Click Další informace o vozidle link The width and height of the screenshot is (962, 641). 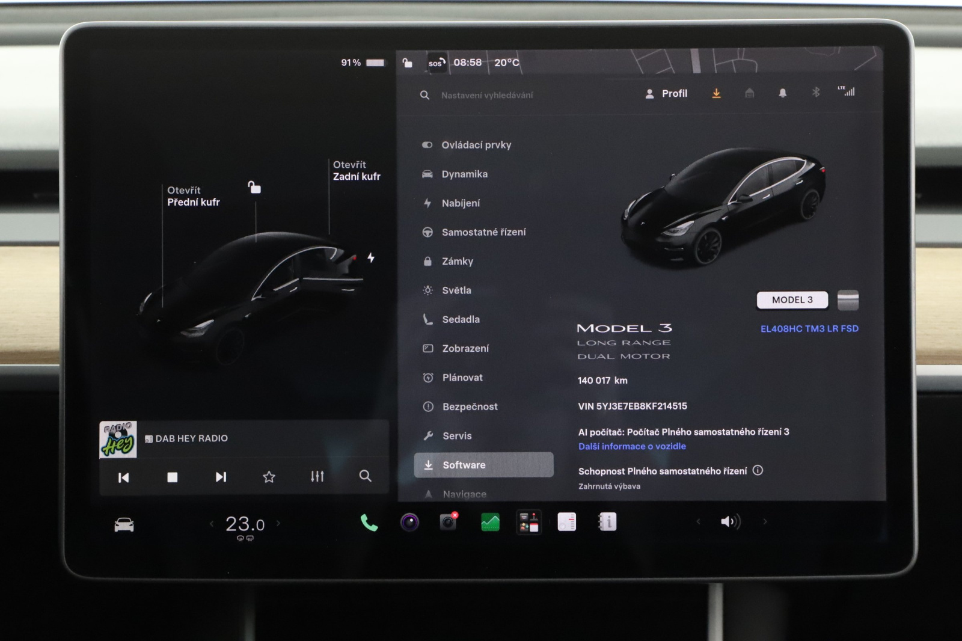pyautogui.click(x=632, y=446)
